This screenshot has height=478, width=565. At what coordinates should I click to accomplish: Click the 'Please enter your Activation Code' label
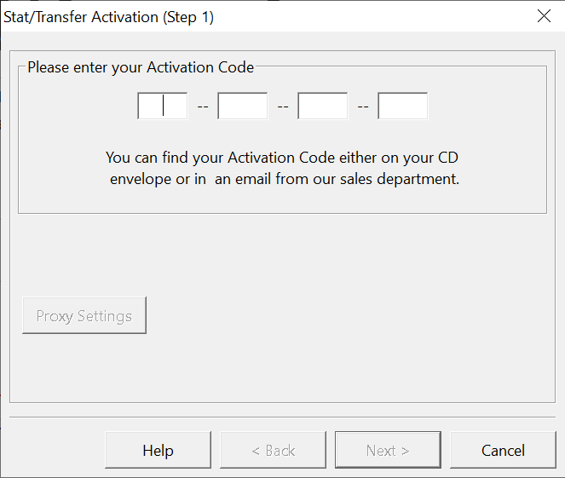[x=141, y=67]
